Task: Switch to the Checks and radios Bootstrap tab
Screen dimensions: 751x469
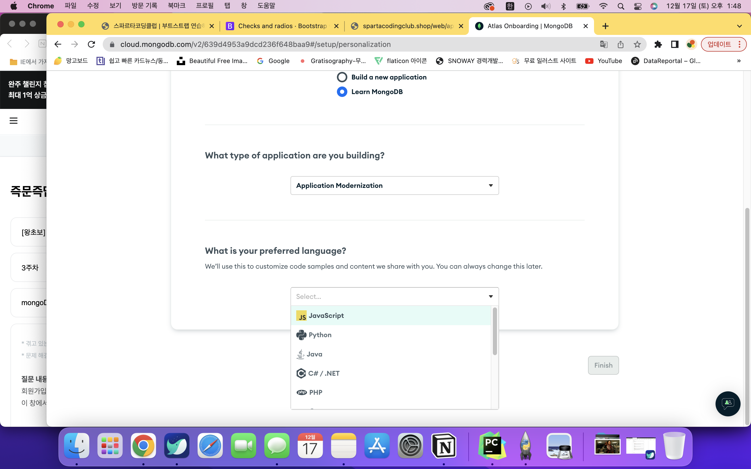Action: [282, 26]
